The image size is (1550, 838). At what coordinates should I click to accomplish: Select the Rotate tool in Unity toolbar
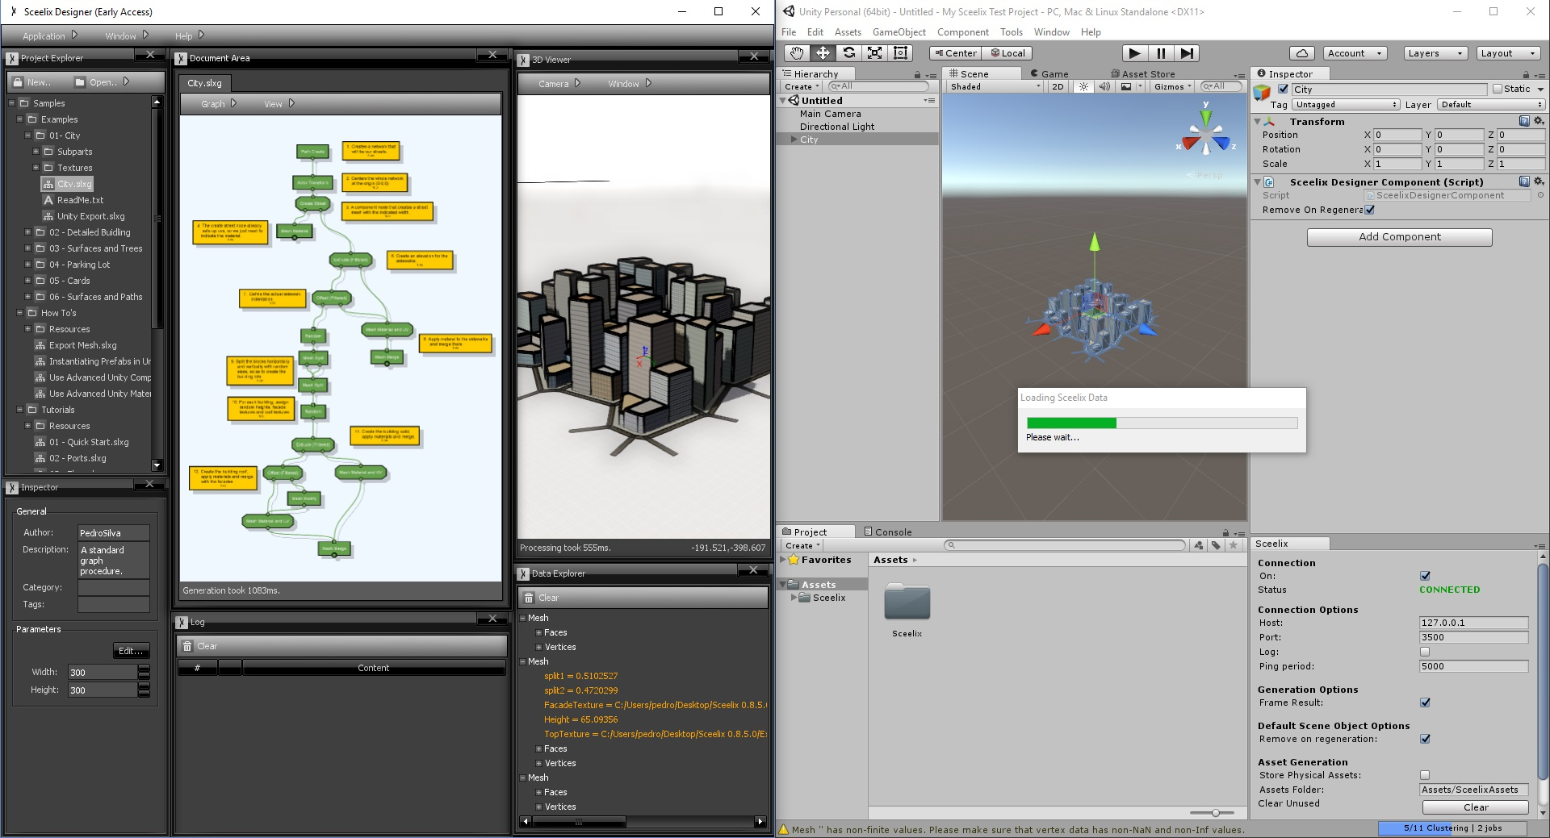point(848,53)
